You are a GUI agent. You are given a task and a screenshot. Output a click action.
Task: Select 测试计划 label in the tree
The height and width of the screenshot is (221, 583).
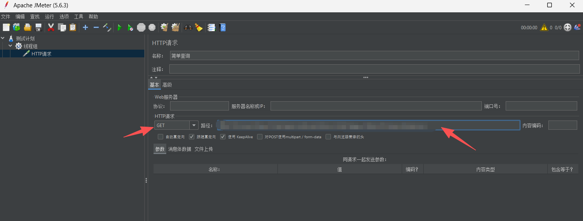[x=25, y=39]
